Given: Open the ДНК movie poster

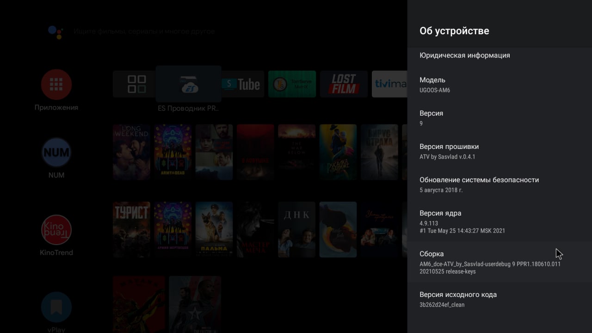Looking at the screenshot, I should [296, 229].
